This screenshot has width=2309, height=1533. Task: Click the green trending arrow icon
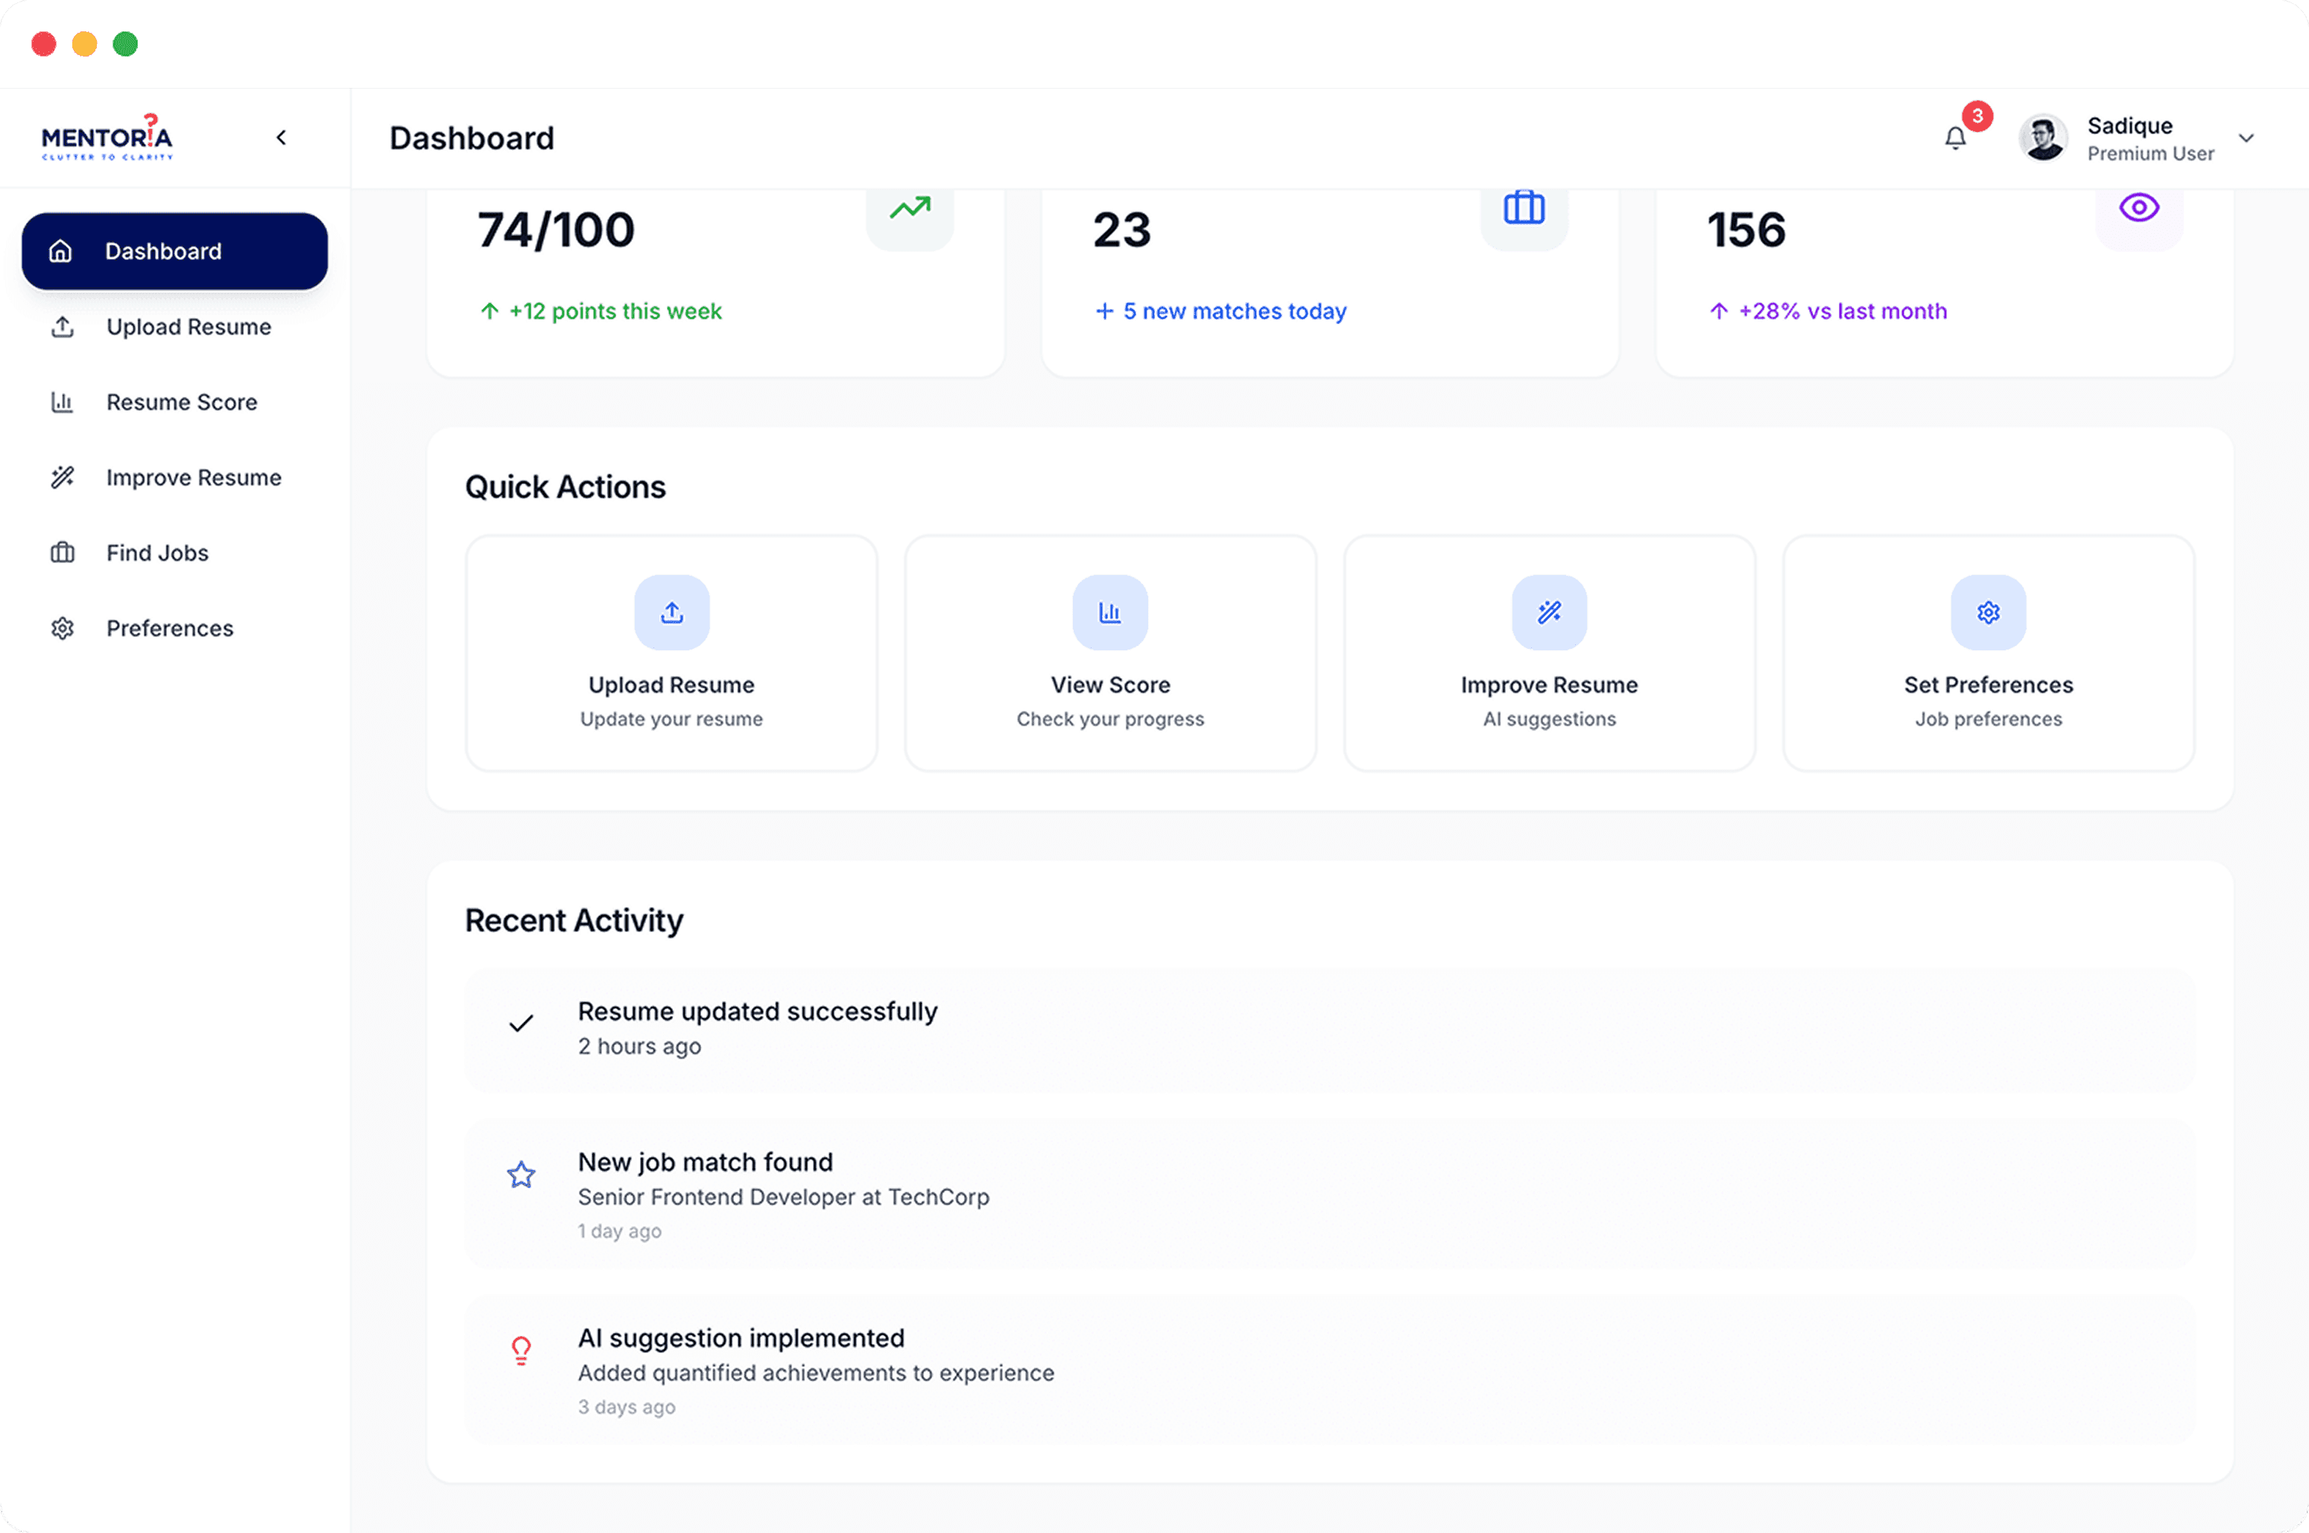click(910, 207)
